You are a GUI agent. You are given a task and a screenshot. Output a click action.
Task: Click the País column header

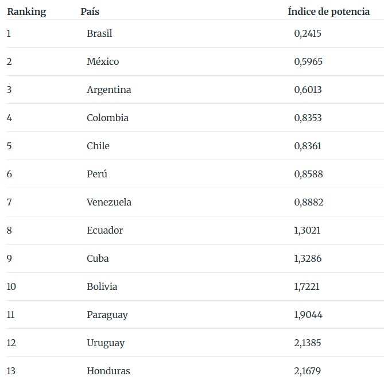90,11
